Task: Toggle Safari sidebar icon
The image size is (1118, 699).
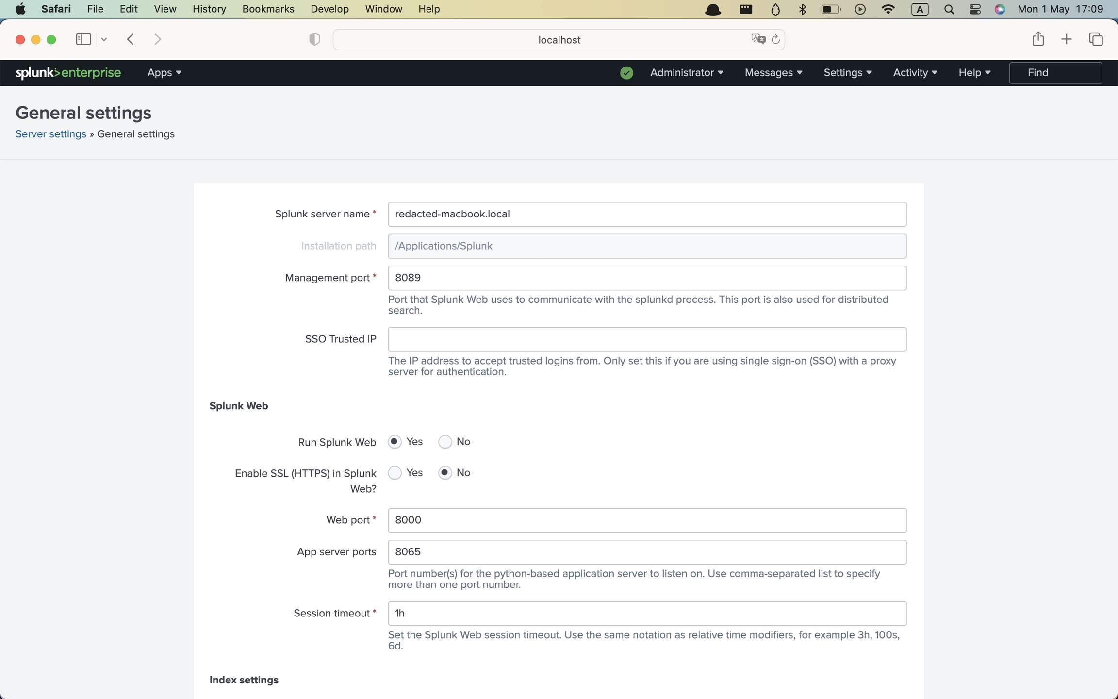Action: [83, 39]
